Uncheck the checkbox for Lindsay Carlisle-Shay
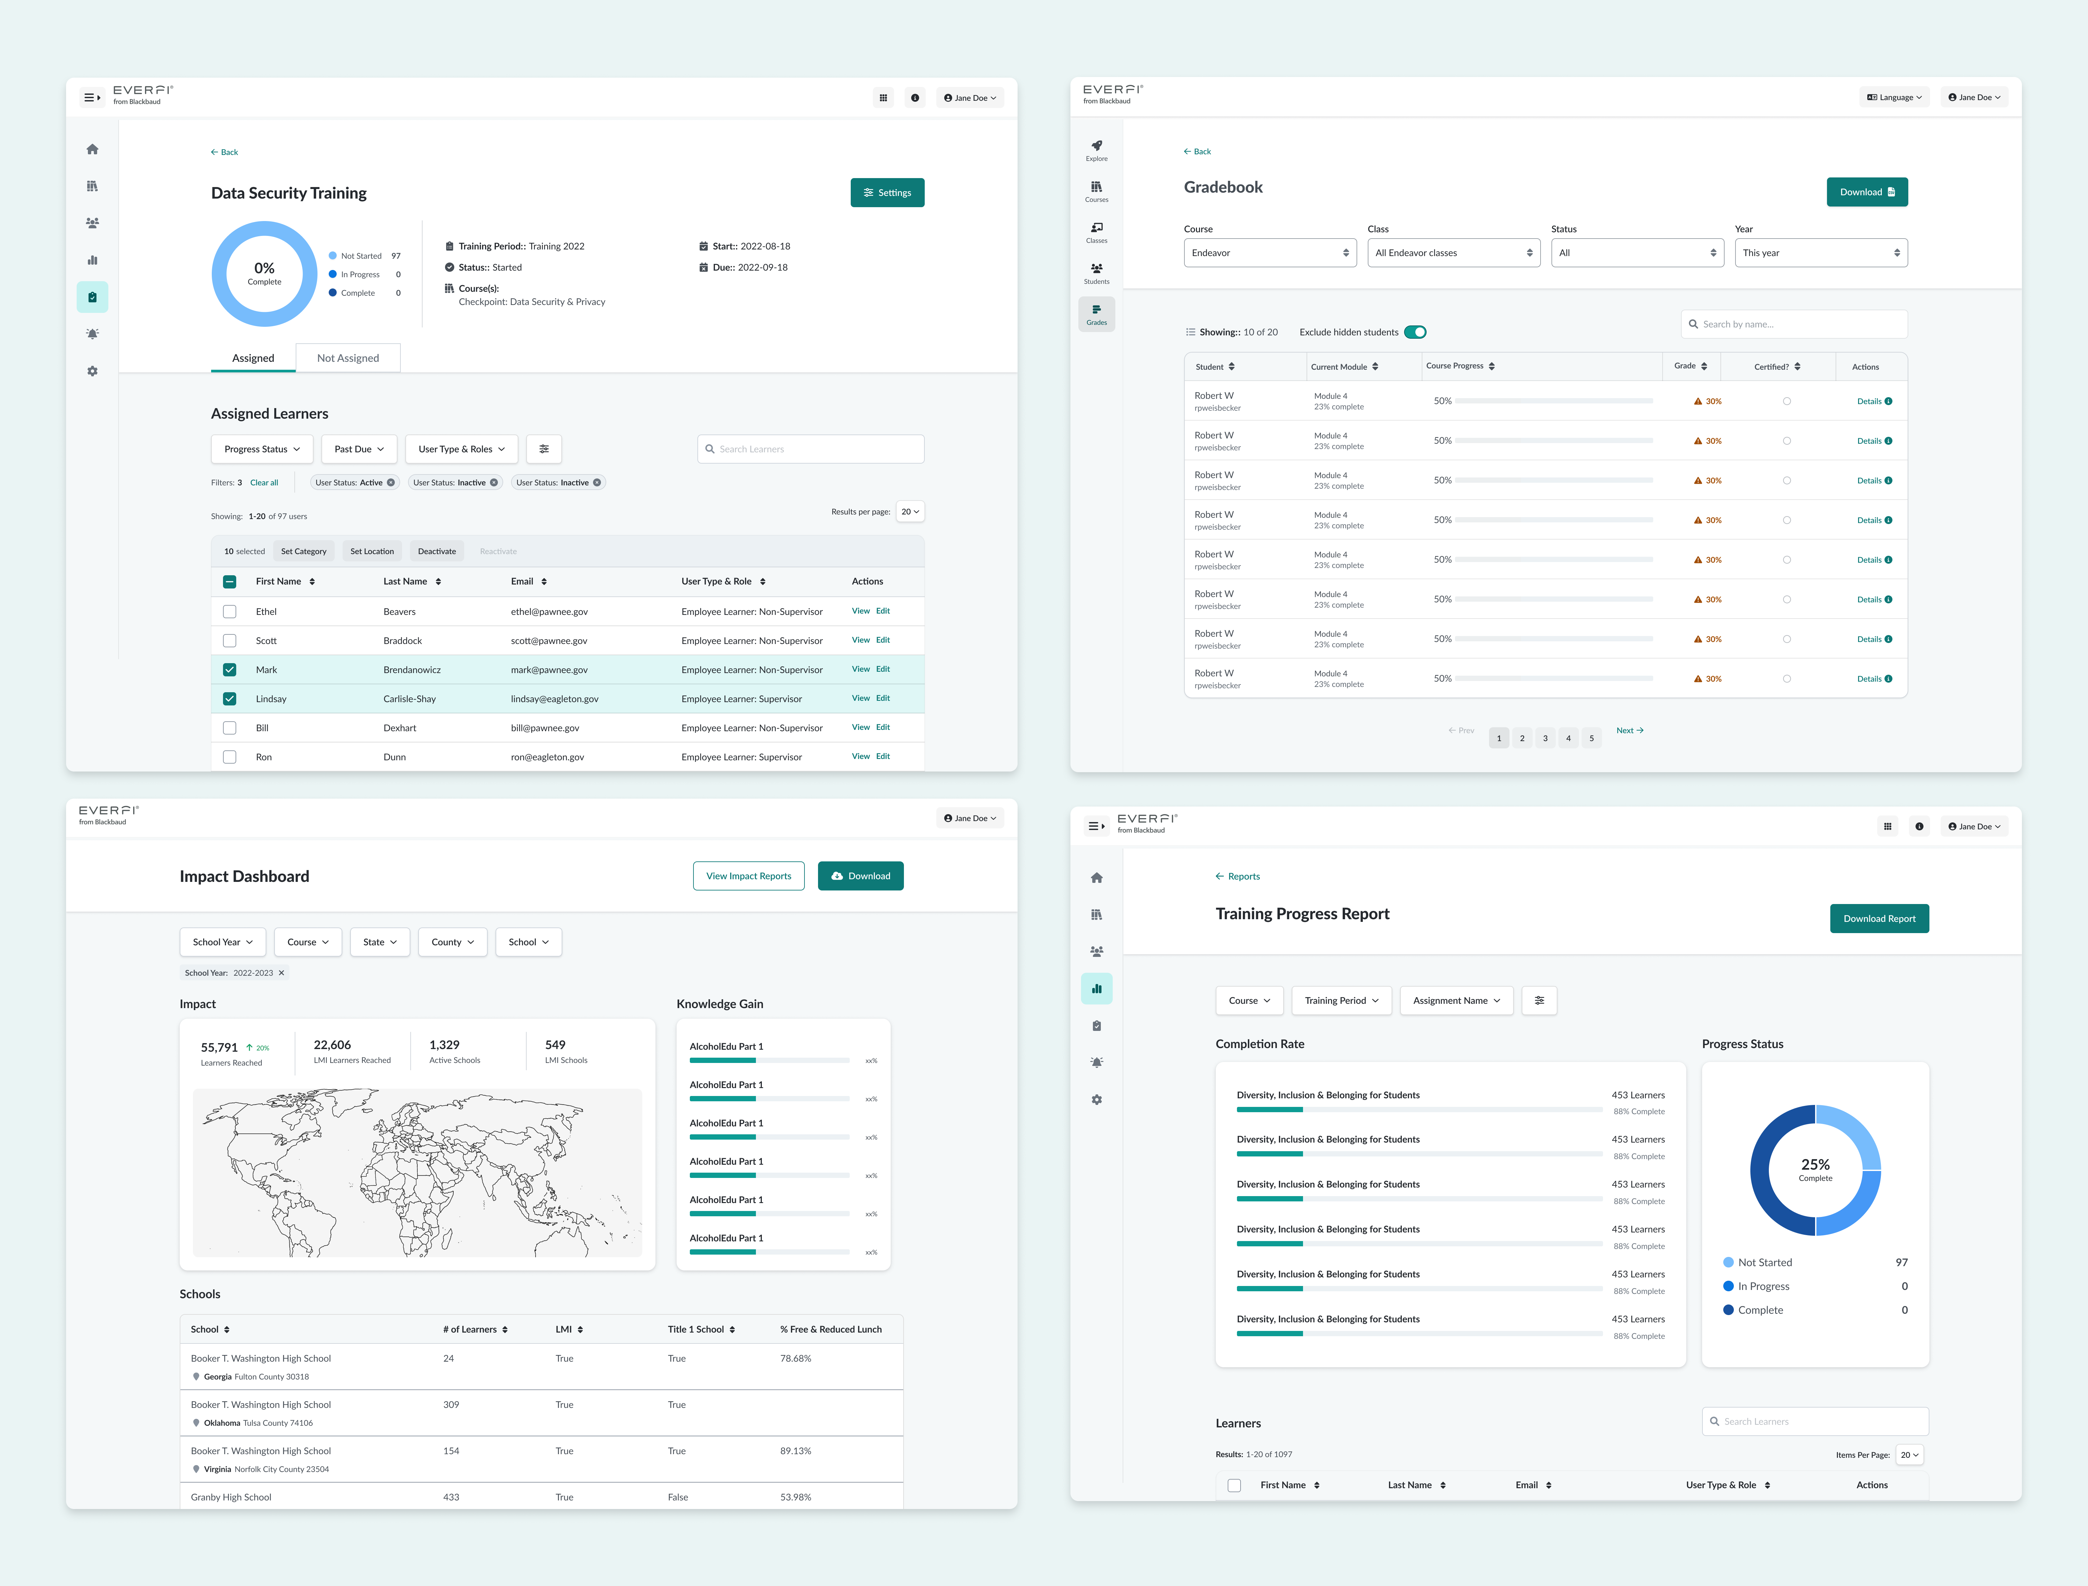2088x1586 pixels. coord(229,699)
